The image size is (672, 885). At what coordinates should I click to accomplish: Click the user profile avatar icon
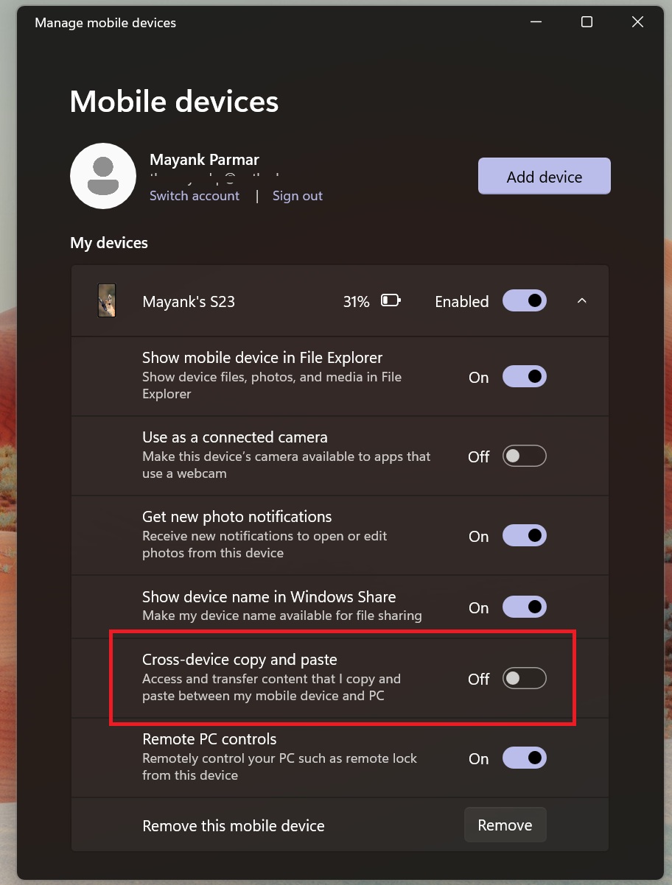click(103, 176)
